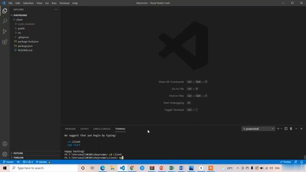Open Word from taskbar
Viewport: 306px width, 172px height.
pos(182,168)
